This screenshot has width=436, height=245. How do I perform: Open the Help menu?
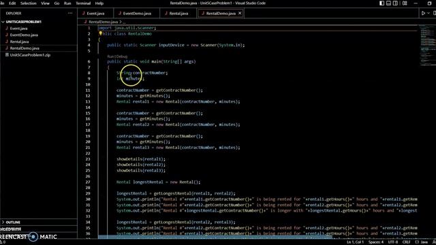pos(99,3)
